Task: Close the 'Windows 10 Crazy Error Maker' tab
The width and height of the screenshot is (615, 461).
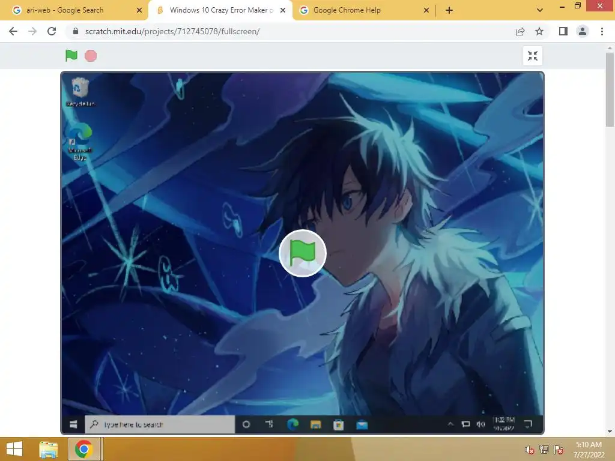Action: 283,10
